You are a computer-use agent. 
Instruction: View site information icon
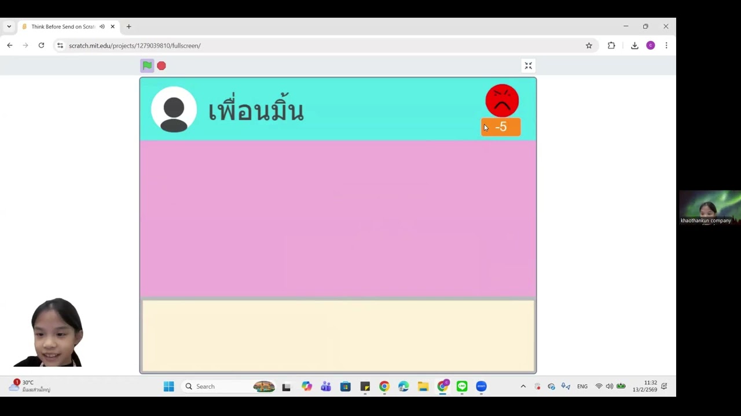pos(60,46)
